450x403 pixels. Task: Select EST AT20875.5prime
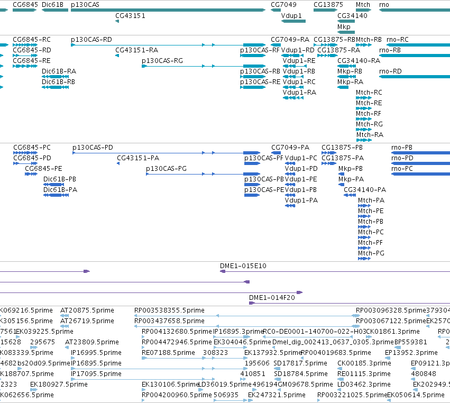[x=65, y=316]
